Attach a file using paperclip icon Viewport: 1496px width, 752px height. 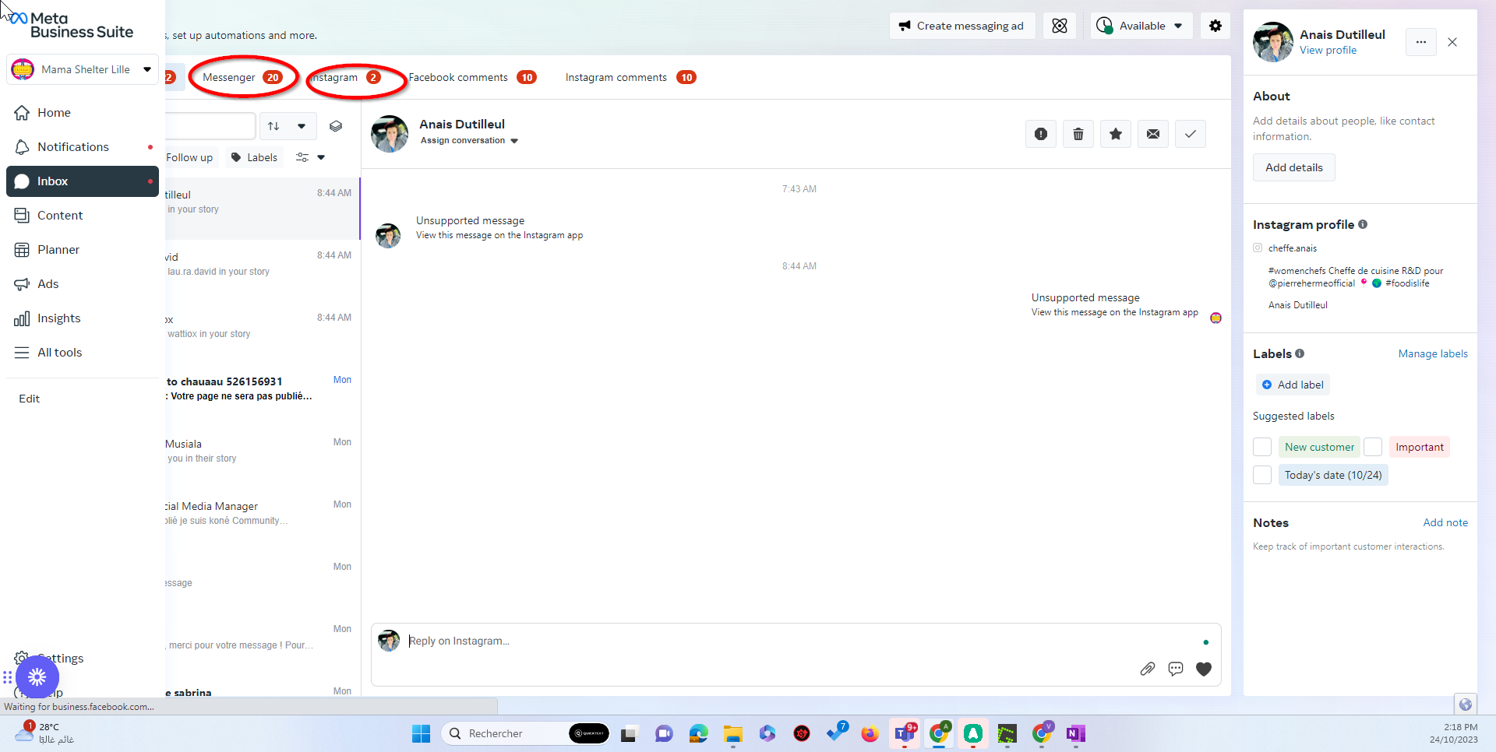tap(1147, 669)
